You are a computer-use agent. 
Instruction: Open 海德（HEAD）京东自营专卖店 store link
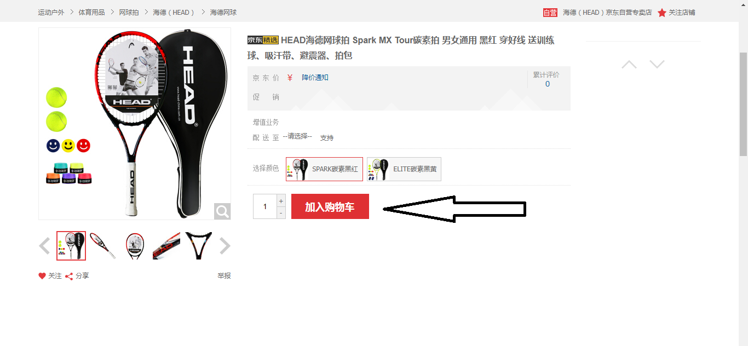(x=607, y=13)
